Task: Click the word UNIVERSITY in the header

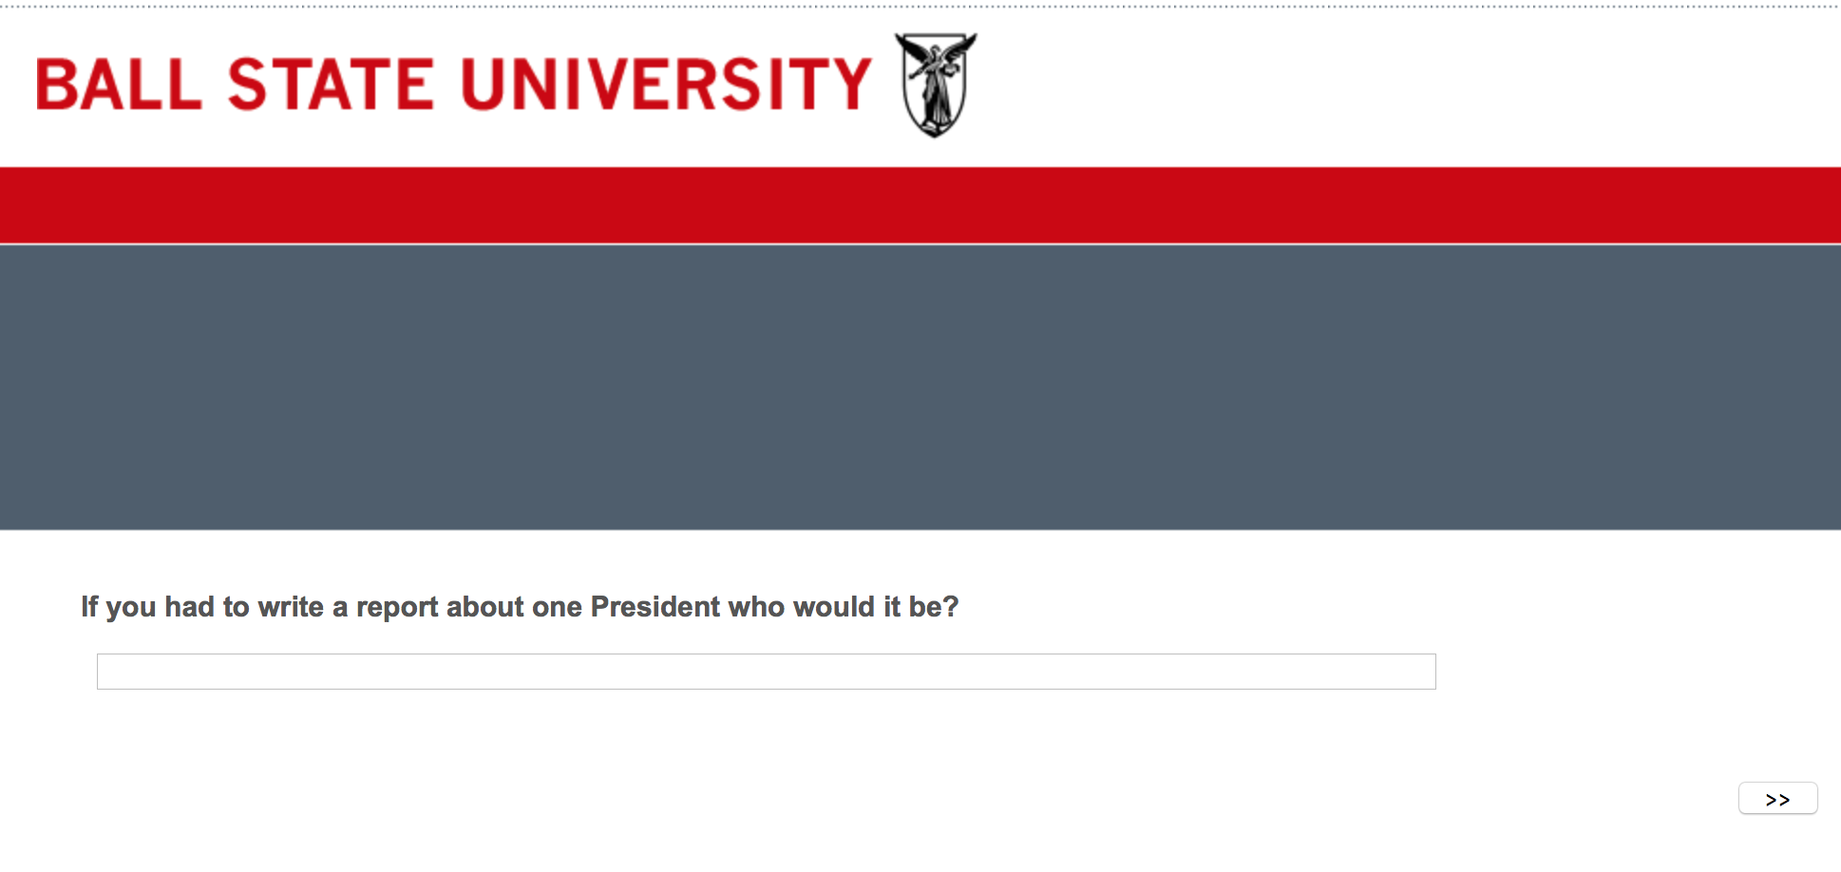Action: [666, 85]
